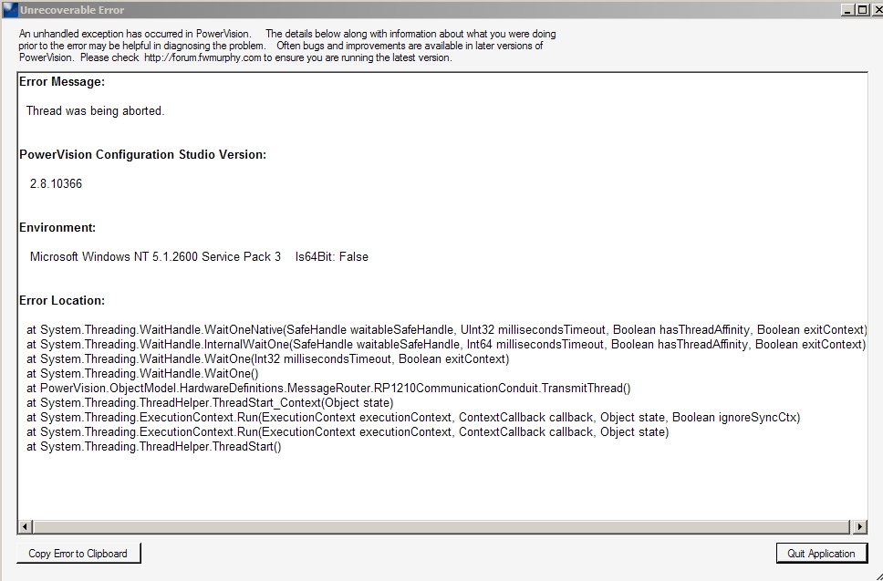Click the ThreadHelper.ThreadStart() last stack line
This screenshot has height=581, width=883.
coord(154,447)
